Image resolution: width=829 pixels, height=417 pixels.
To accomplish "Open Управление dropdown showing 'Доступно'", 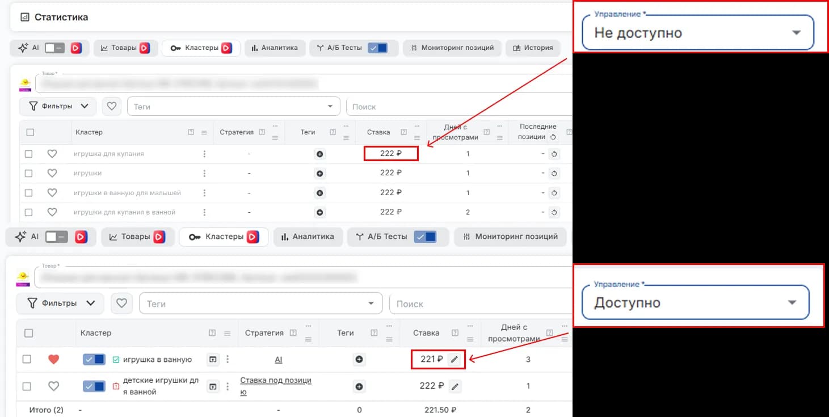I will pyautogui.click(x=696, y=302).
